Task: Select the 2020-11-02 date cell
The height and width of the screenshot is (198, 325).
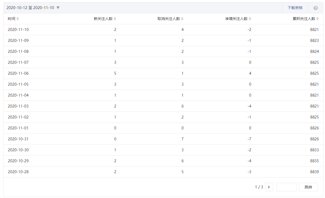Action: coord(18,117)
